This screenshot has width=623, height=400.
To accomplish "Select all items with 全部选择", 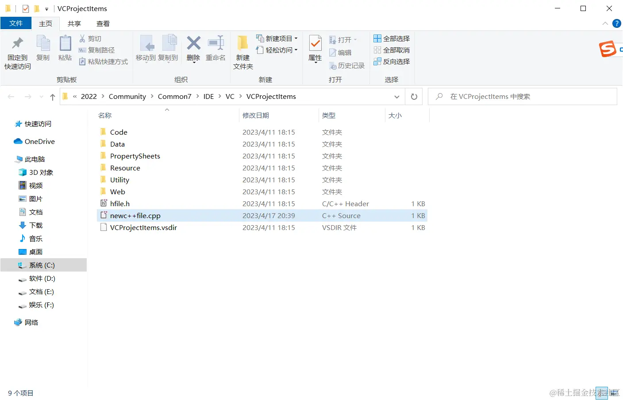I will pos(392,39).
